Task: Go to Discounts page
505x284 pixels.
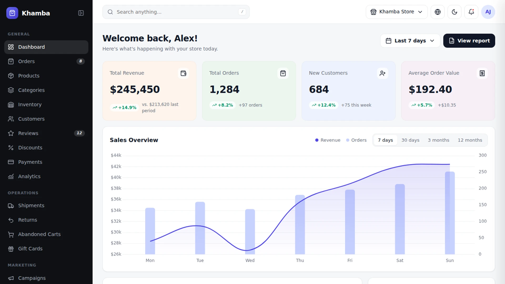Action: coord(46,148)
